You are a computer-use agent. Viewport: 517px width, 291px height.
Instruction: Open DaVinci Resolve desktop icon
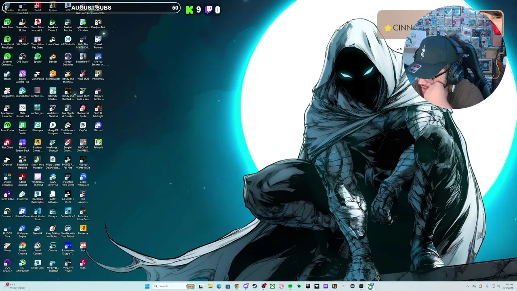(x=68, y=25)
